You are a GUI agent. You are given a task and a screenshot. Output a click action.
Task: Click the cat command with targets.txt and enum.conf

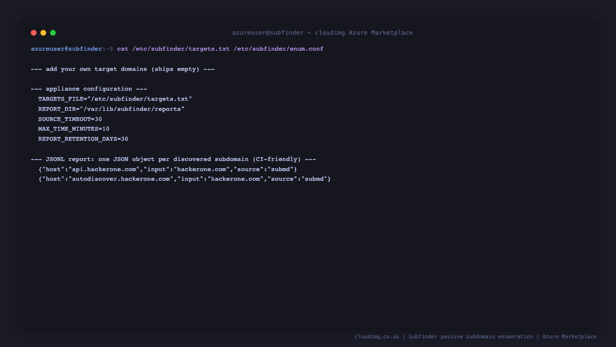pyautogui.click(x=220, y=49)
